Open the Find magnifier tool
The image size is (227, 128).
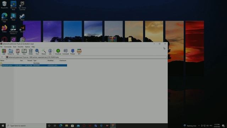click(37, 52)
